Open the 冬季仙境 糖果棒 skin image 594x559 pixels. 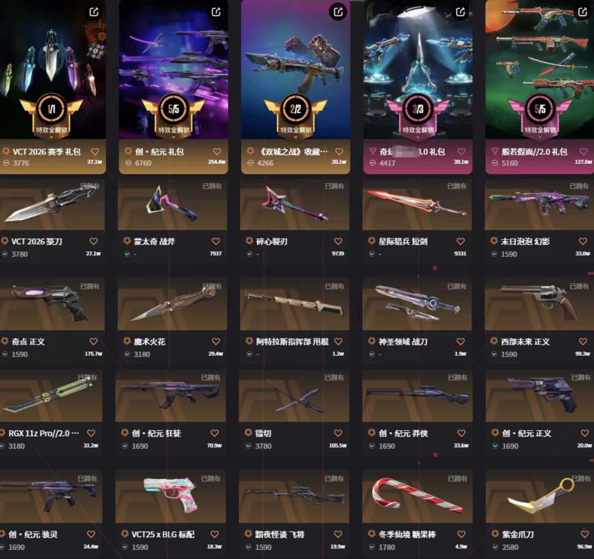(417, 496)
